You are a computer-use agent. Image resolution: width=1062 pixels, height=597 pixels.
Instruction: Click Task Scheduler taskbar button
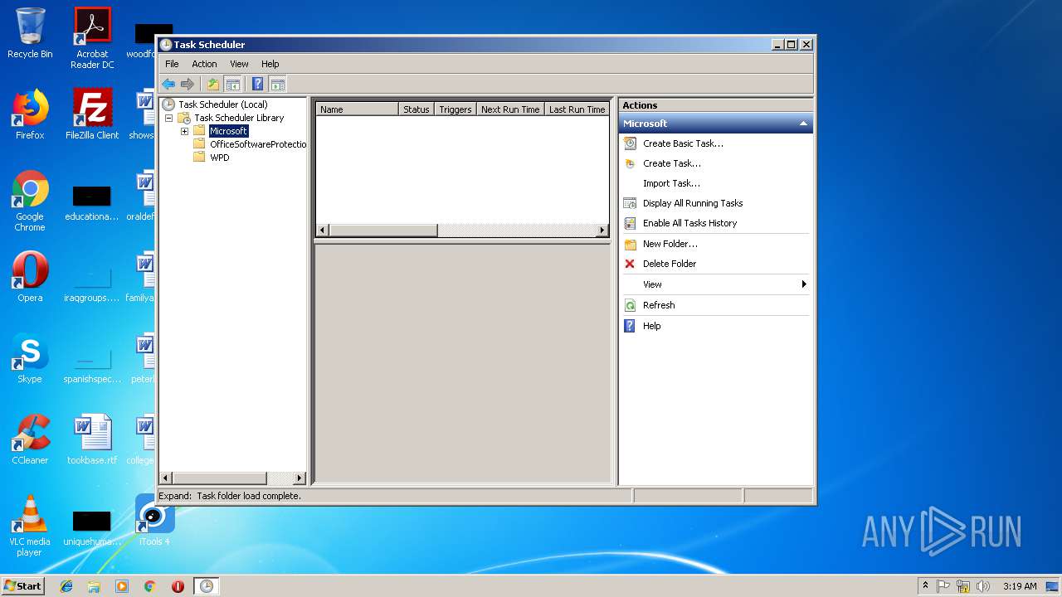point(206,586)
